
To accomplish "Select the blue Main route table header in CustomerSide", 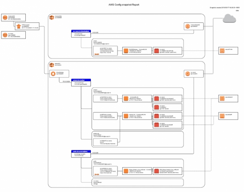I will coord(81,31).
